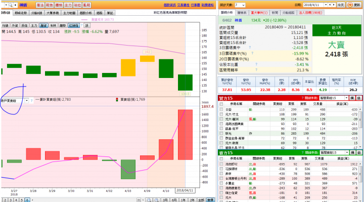Open the 個股資訊 link
This screenshot has height=202, width=364.
pos(169,5)
